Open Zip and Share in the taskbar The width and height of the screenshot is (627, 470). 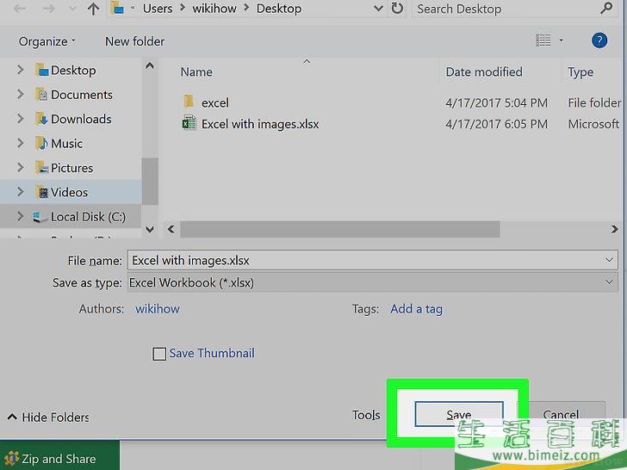[50, 459]
